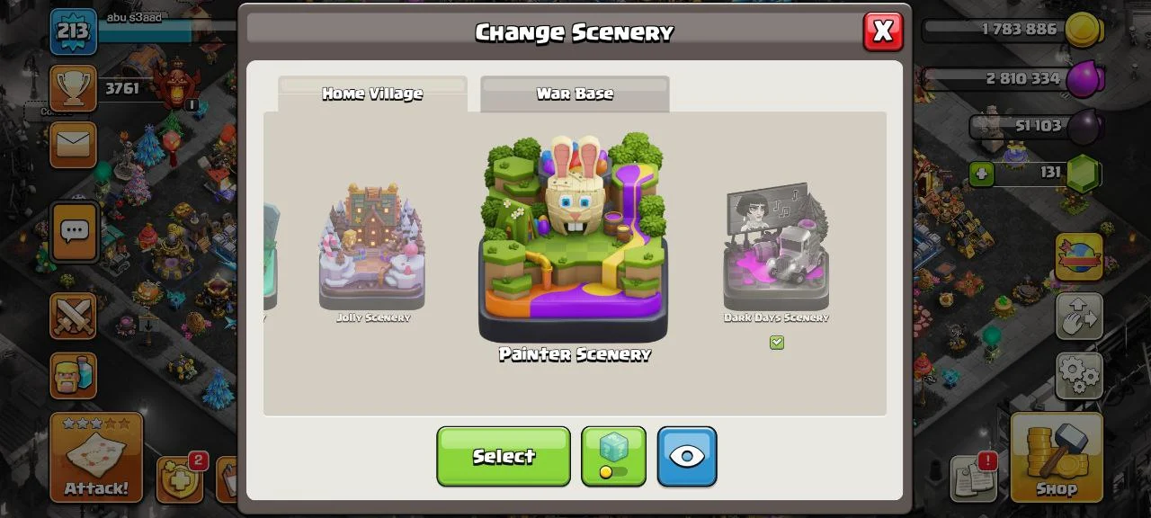This screenshot has height=518, width=1151.
Task: Open the mail inbox icon
Action: pos(73,145)
